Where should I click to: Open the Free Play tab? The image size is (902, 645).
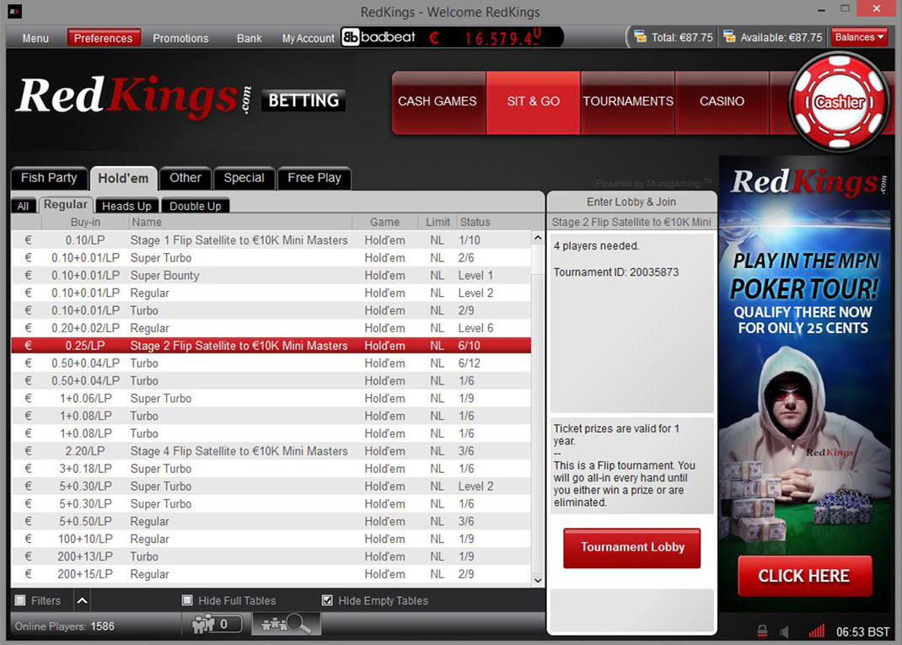(x=314, y=178)
